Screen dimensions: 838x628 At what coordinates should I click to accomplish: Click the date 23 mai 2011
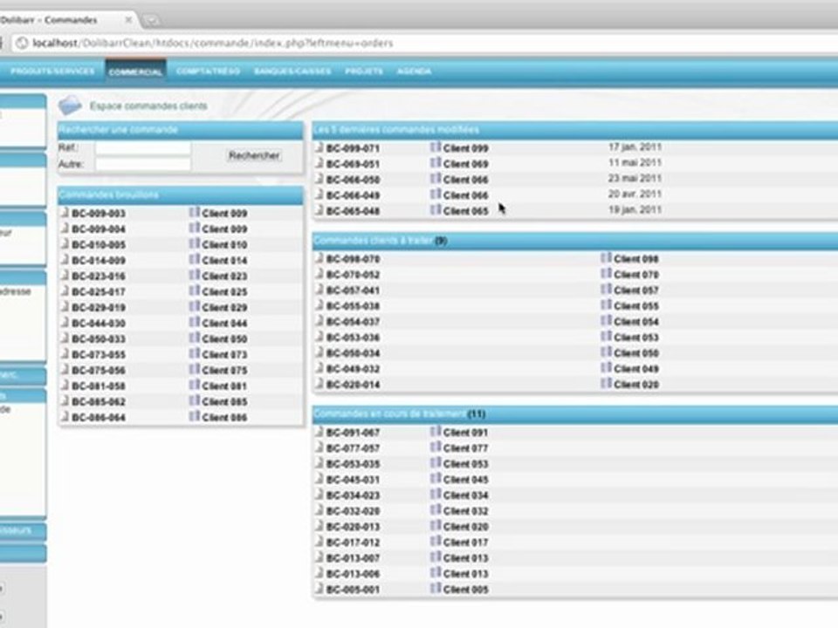635,178
